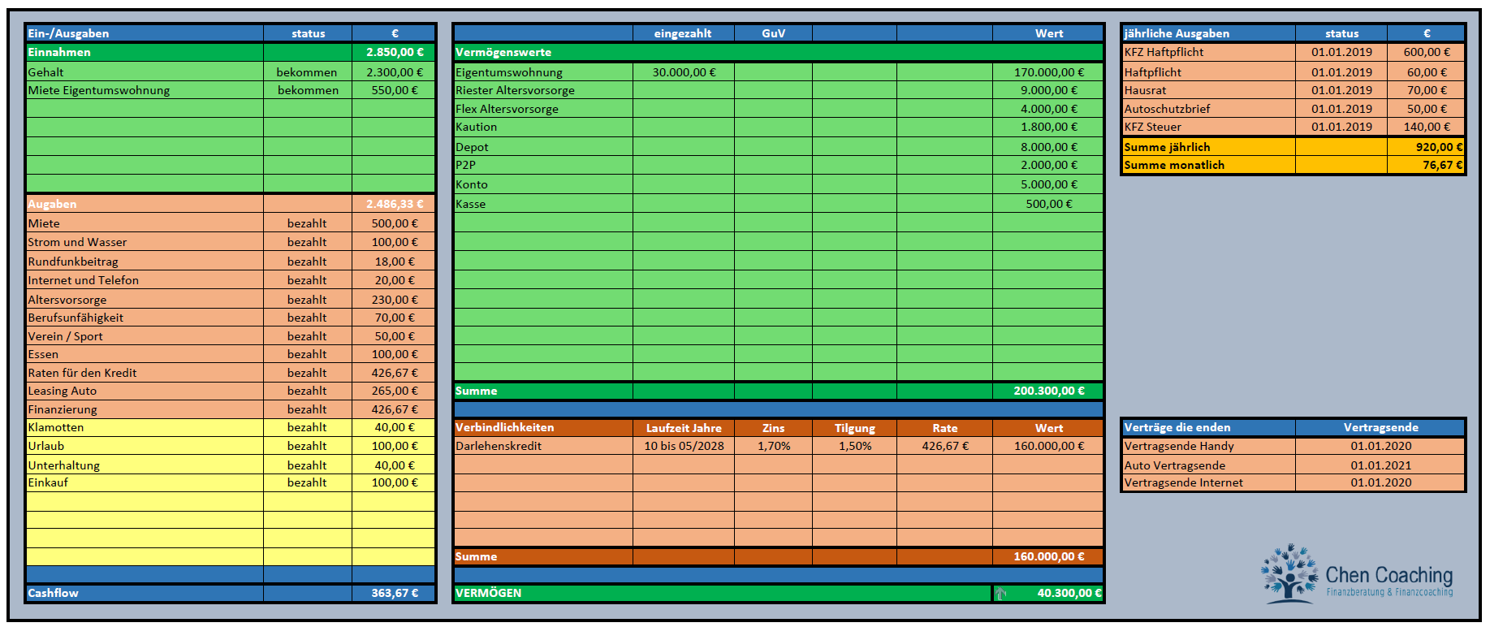Select the "Rundfunkbeitrag" expense cell
Image resolution: width=1490 pixels, height=627 pixels.
click(x=145, y=262)
